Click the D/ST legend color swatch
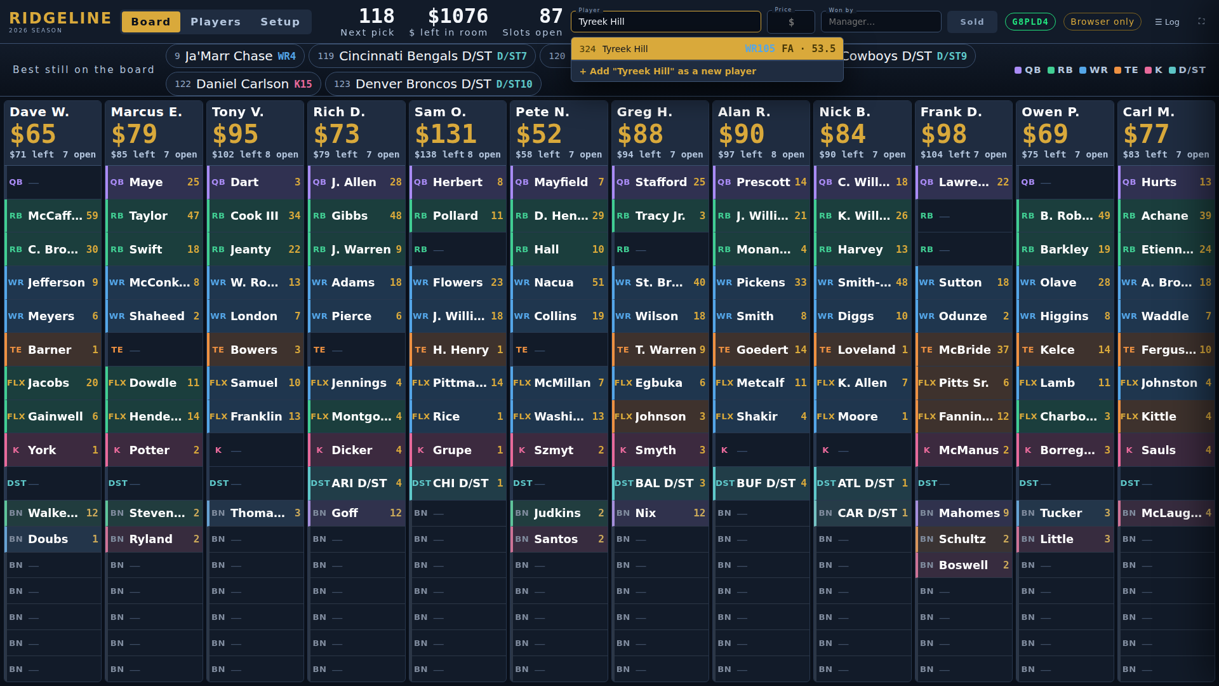1219x686 pixels. coord(1172,70)
